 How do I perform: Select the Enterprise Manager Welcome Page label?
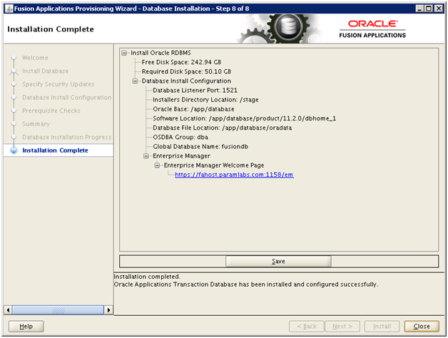[214, 165]
